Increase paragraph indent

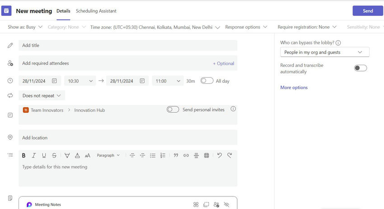tap(142, 155)
